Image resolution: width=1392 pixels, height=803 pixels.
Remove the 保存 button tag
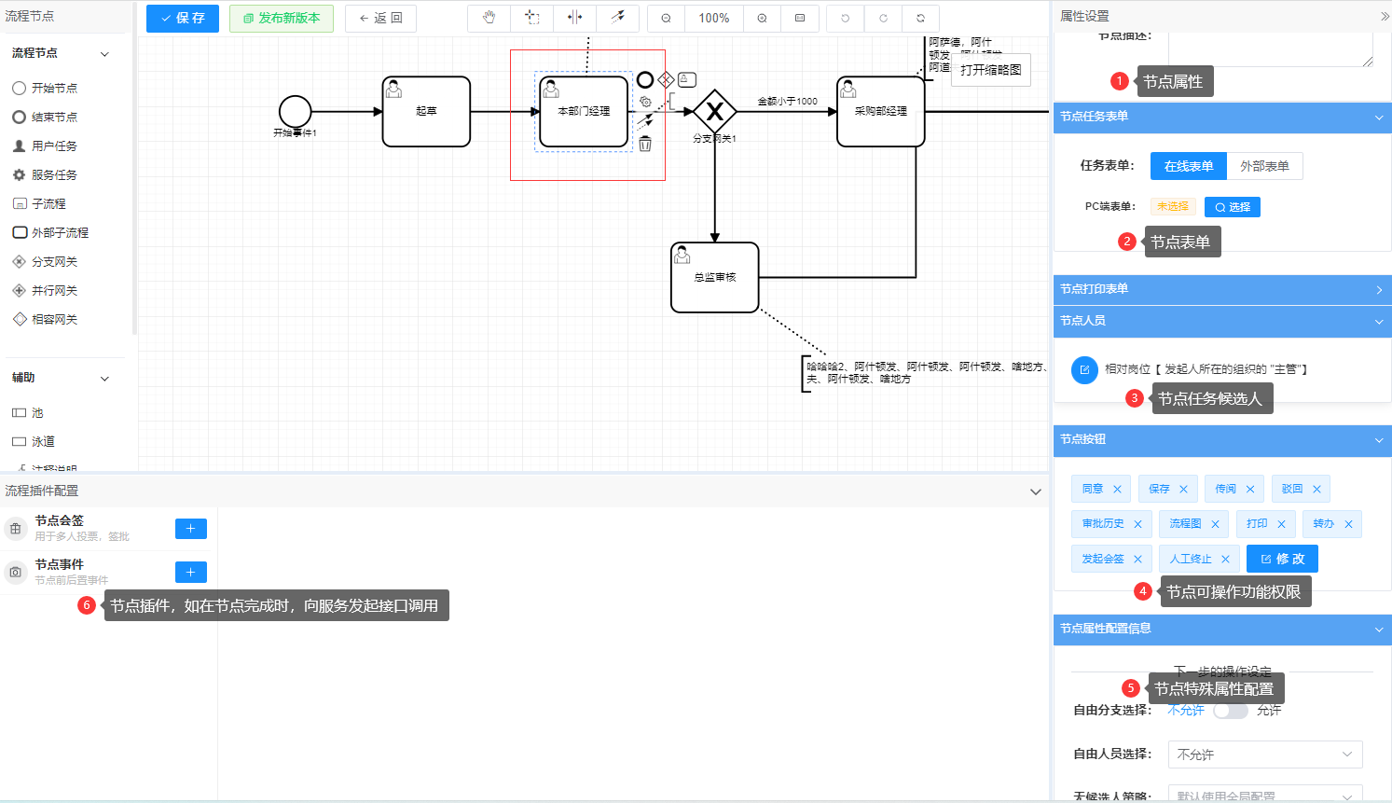[x=1183, y=489]
